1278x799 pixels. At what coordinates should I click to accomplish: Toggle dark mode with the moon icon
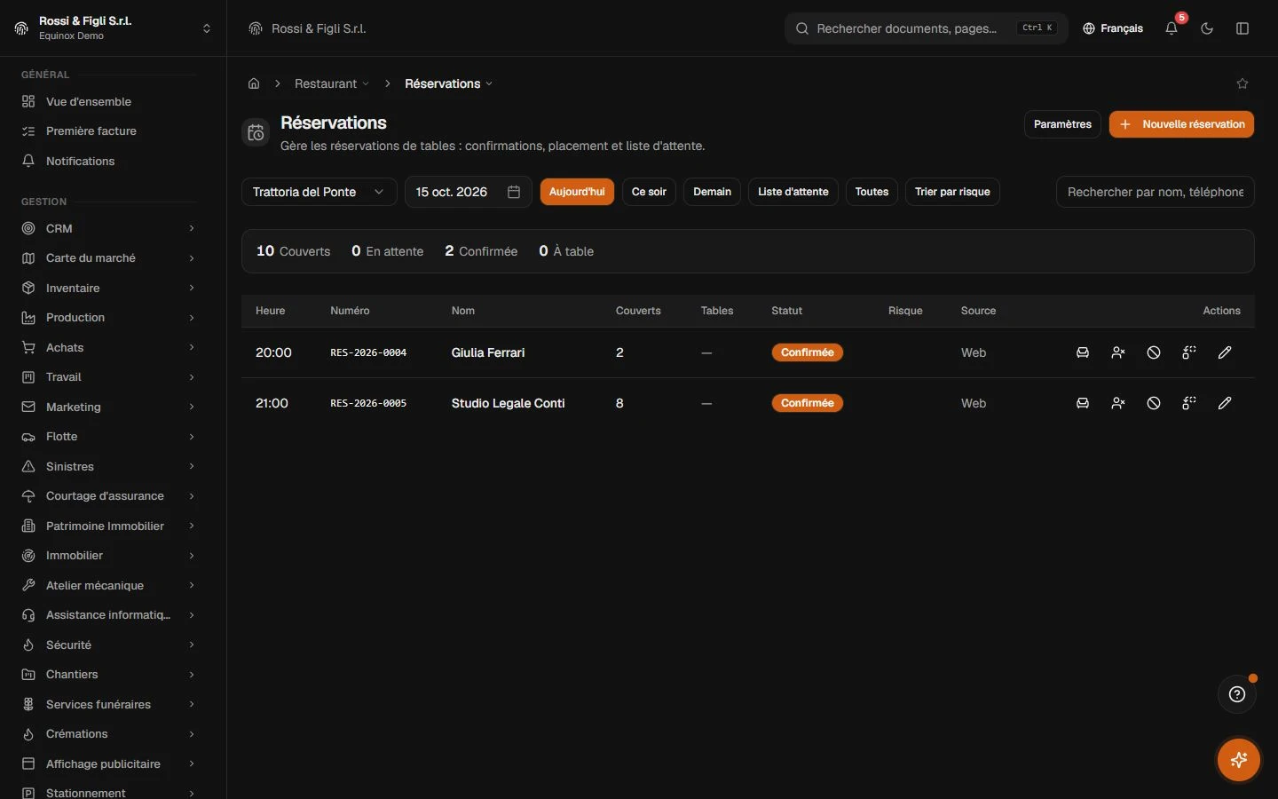coord(1207,28)
